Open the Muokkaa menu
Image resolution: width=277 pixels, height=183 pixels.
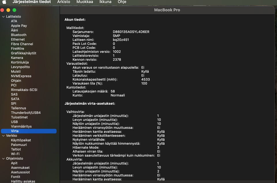click(85, 2)
